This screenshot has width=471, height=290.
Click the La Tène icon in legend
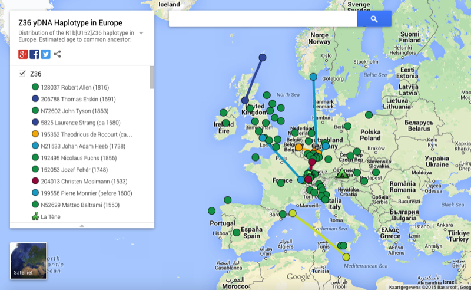35,217
